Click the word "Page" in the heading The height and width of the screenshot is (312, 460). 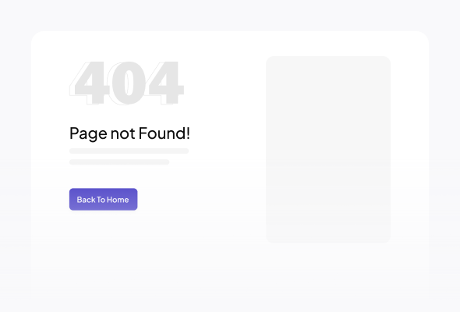[x=88, y=134]
